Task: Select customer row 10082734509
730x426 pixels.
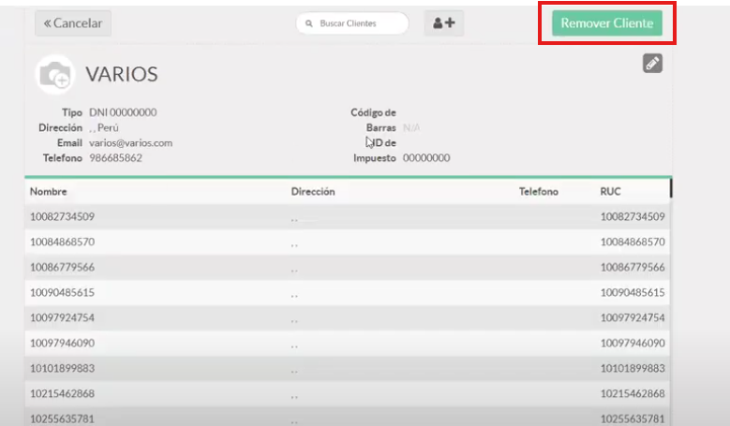Action: coord(62,216)
